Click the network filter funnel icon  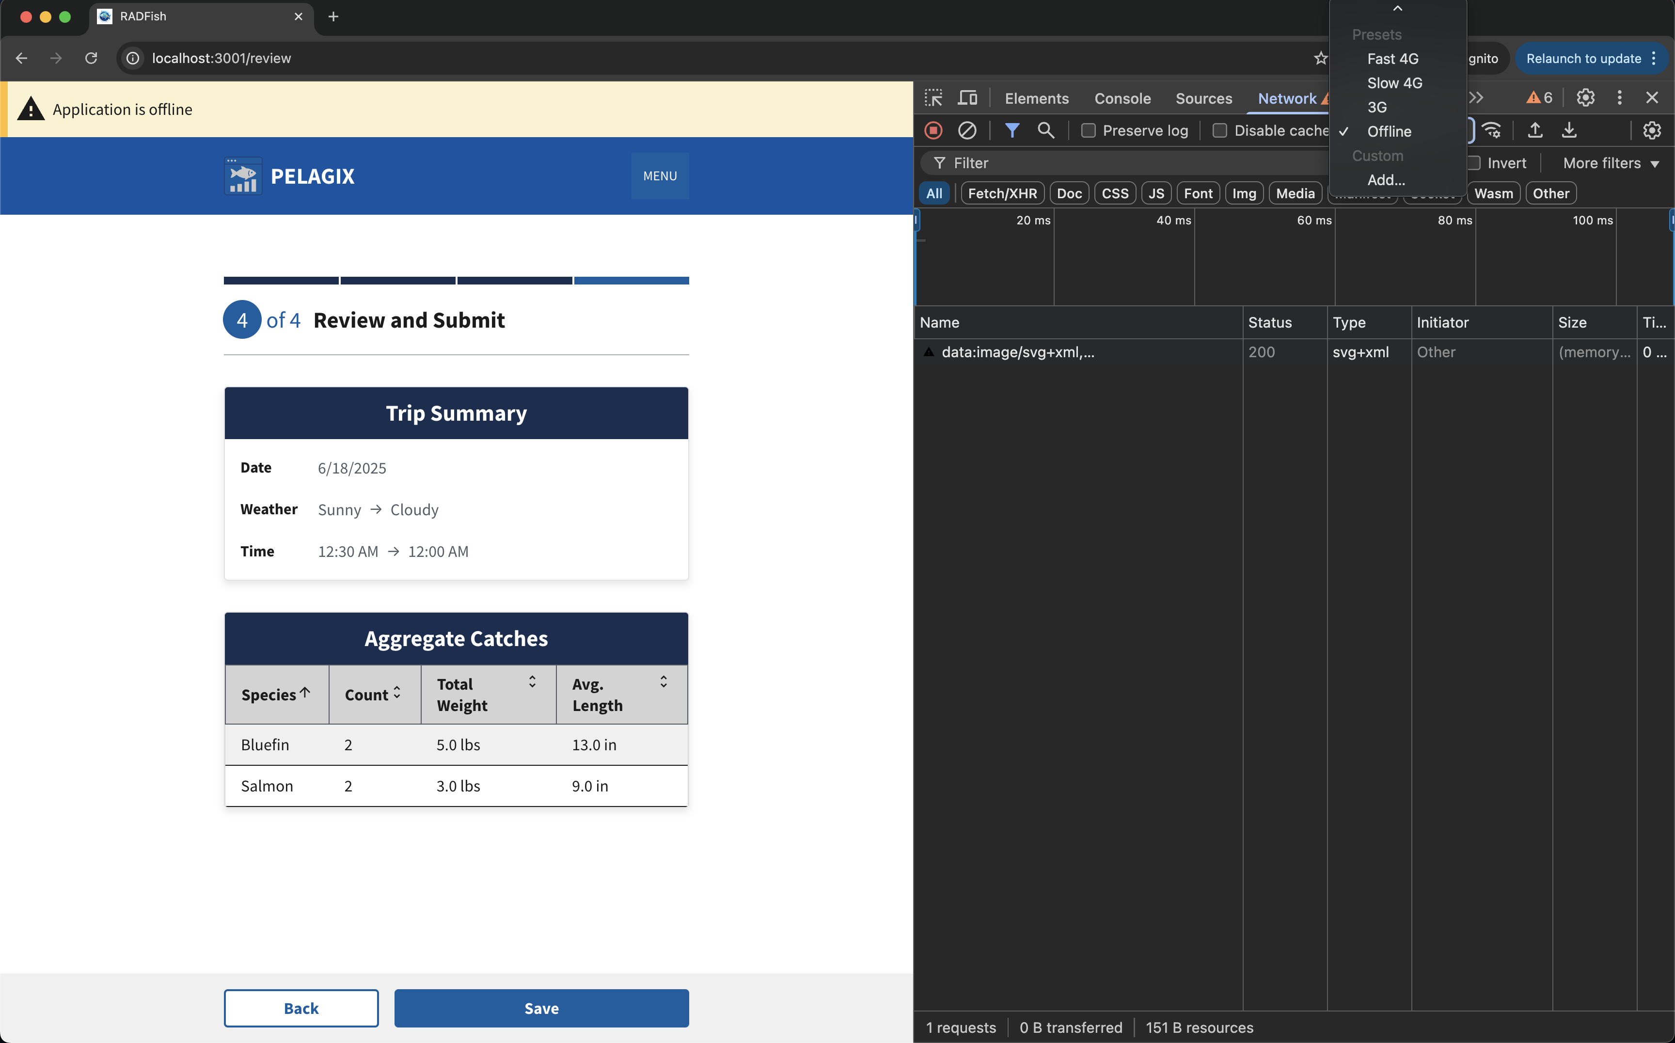[x=1011, y=130]
